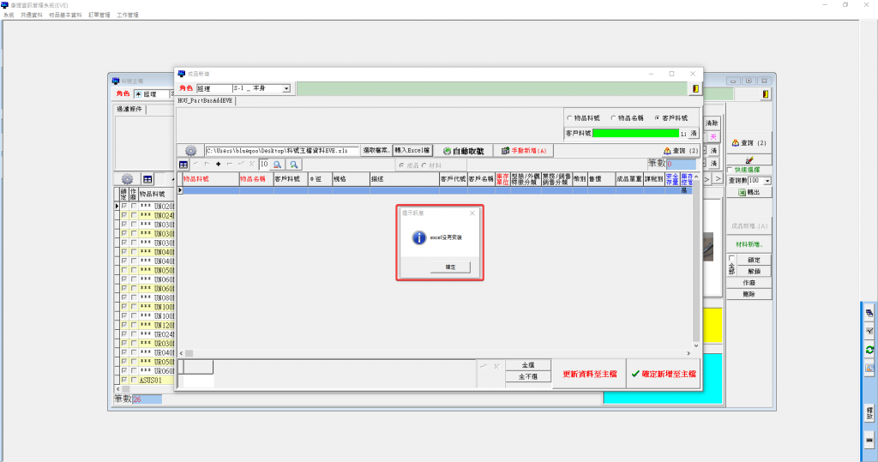Click the Excel file path input field

281,151
